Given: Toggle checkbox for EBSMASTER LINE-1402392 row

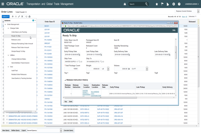Looking at the screenshot, I should (x=4, y=119).
